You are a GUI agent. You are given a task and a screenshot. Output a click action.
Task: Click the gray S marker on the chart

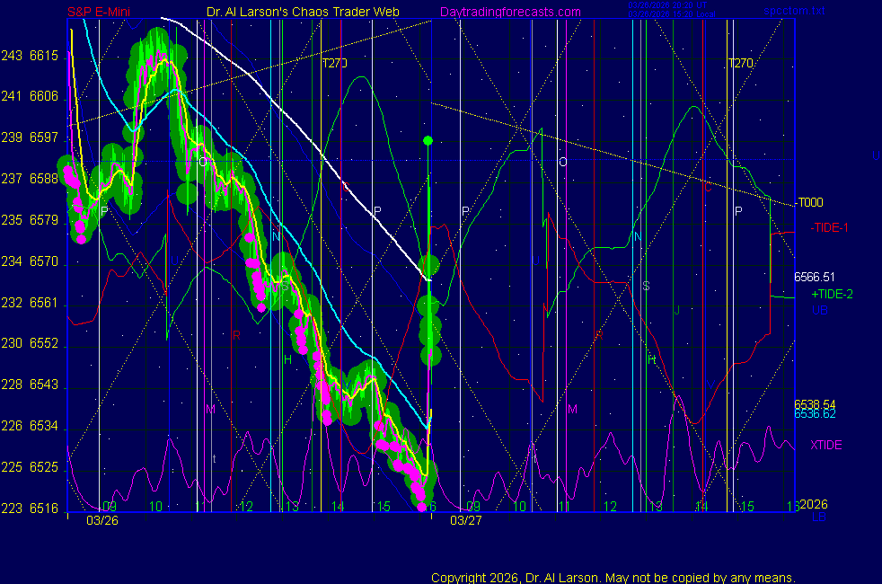tap(645, 286)
